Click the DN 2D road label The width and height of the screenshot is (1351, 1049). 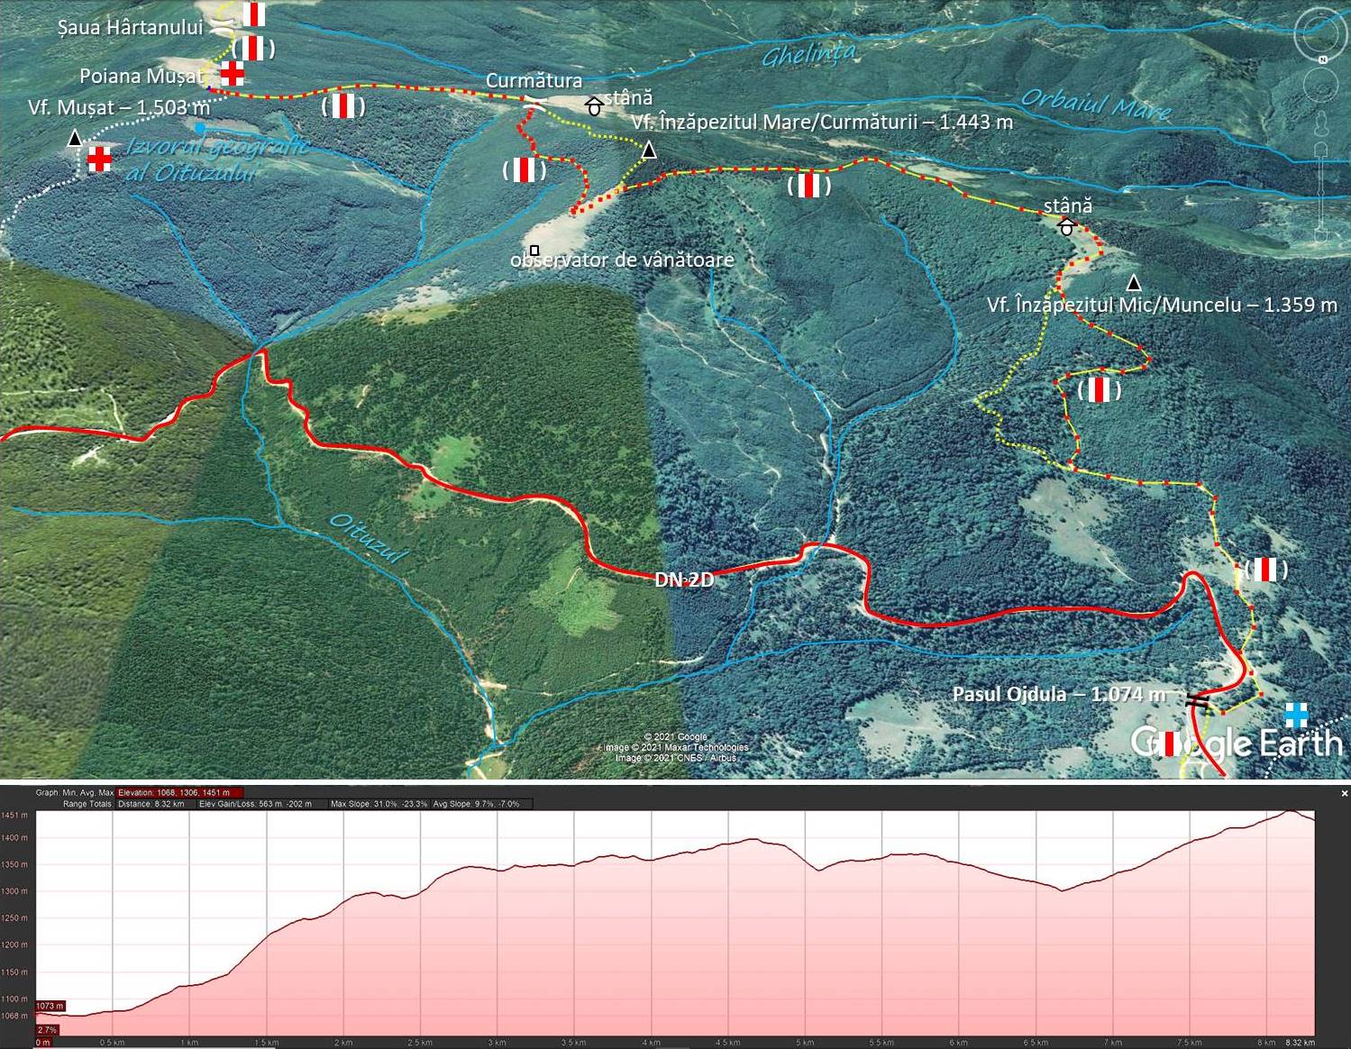pos(684,579)
